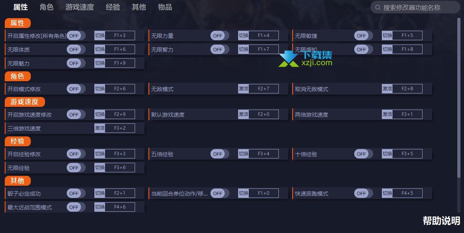Image resolution: width=464 pixels, height=233 pixels.
Task: Toggle 快速奔跑模式 switch
Action: coord(363,193)
